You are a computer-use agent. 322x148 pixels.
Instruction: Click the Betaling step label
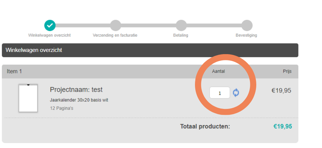[181, 35]
